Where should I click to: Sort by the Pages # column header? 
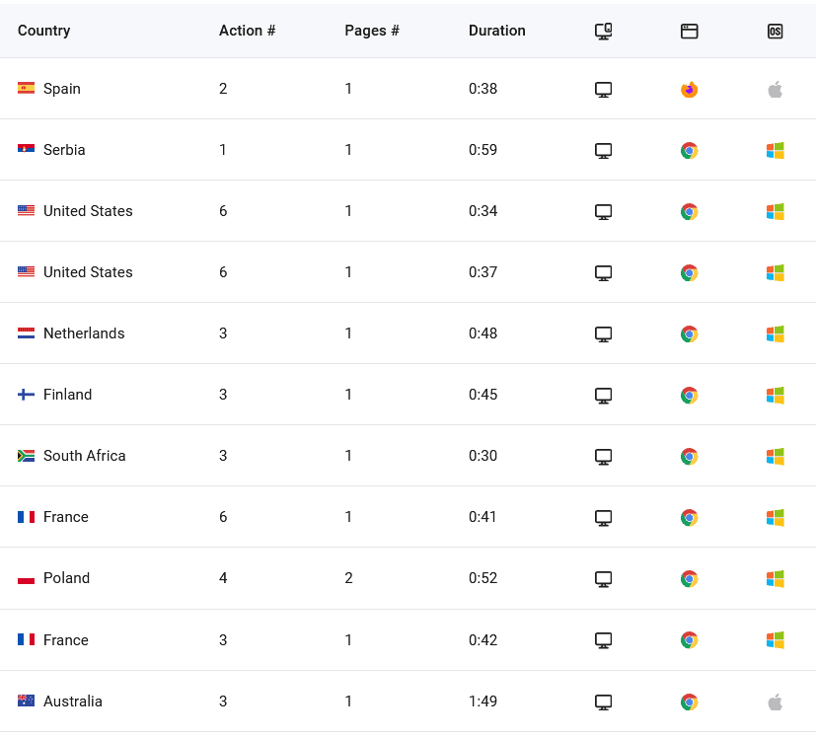pyautogui.click(x=372, y=31)
